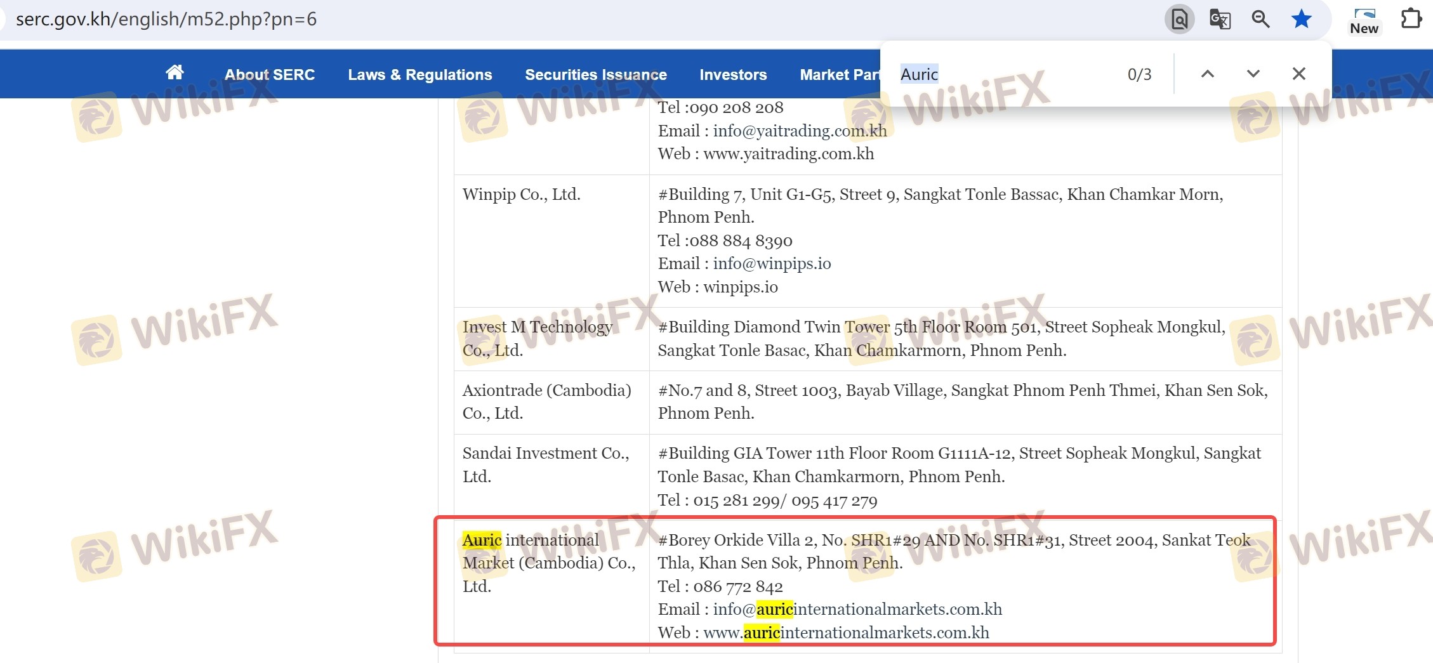The height and width of the screenshot is (663, 1433).
Task: Click the Winpip phone number 088 884 8390
Action: tap(741, 240)
